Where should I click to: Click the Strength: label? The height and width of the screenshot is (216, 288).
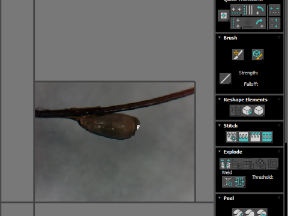point(248,73)
